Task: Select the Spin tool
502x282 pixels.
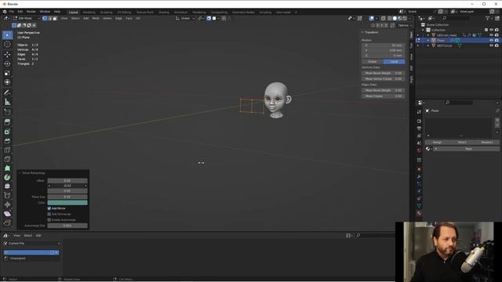Action: point(7,177)
